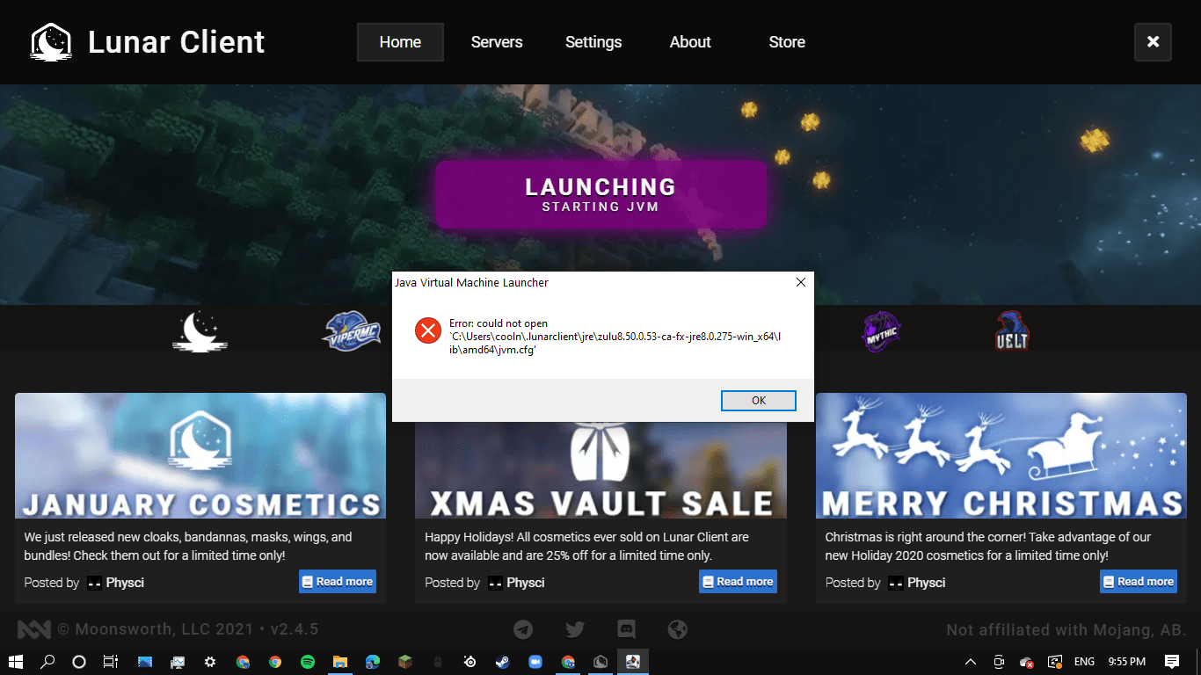The width and height of the screenshot is (1201, 675).
Task: Open Zoom from the taskbar
Action: coord(535,662)
